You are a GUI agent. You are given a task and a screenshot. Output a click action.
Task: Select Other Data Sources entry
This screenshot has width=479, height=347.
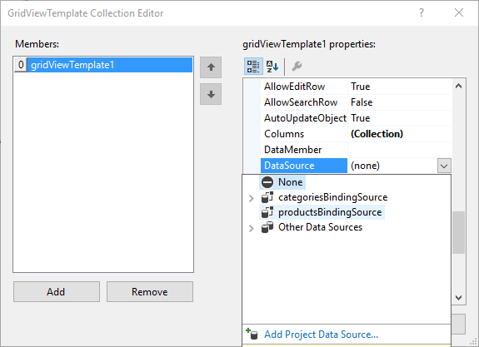[x=320, y=227]
